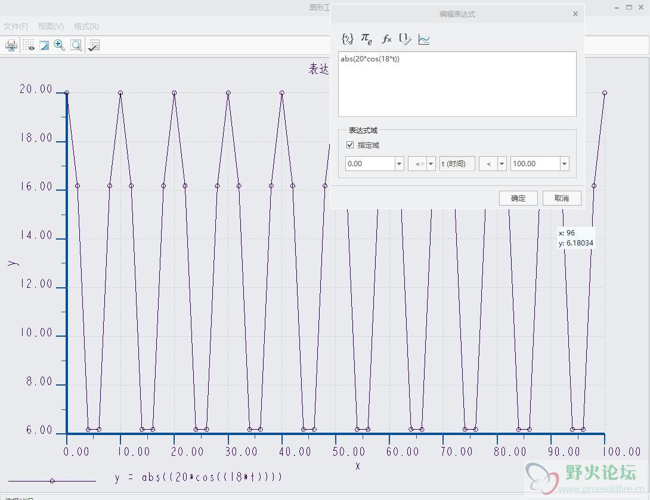Viewport: 650px width, 500px height.
Task: Open the <= operator dropdown
Action: 431,164
